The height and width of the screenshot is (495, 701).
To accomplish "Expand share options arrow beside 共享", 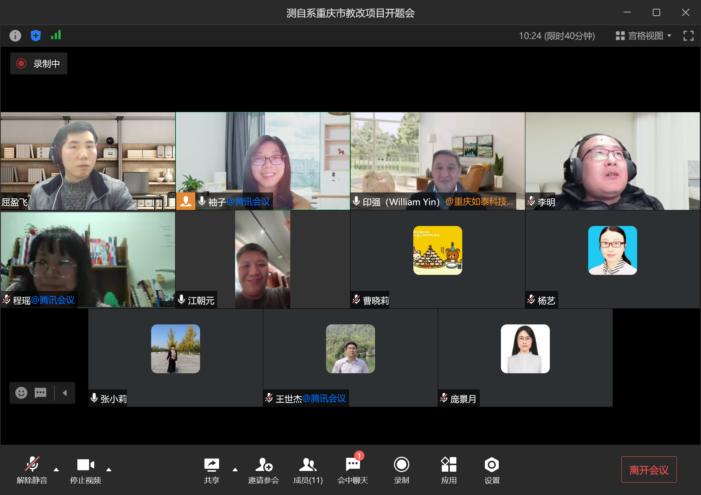I will pos(235,469).
